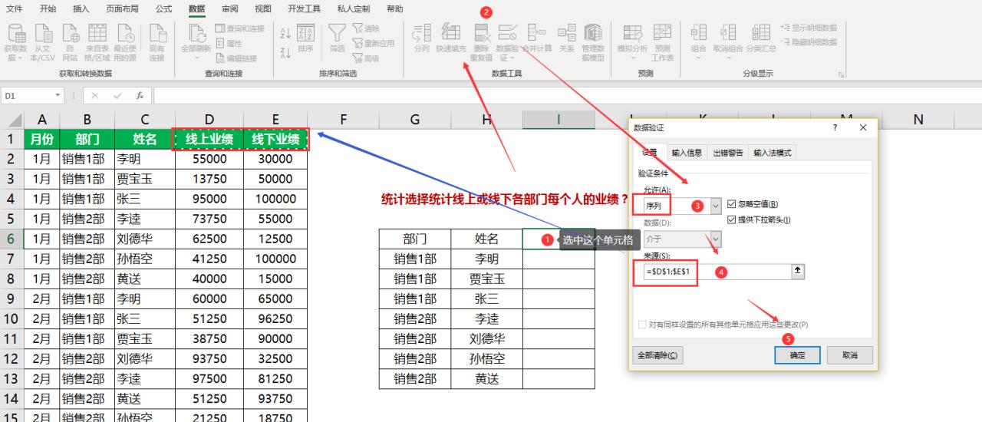Viewport: 982px width, 422px height.
Task: Click 分列 text to columns icon
Action: (422, 37)
